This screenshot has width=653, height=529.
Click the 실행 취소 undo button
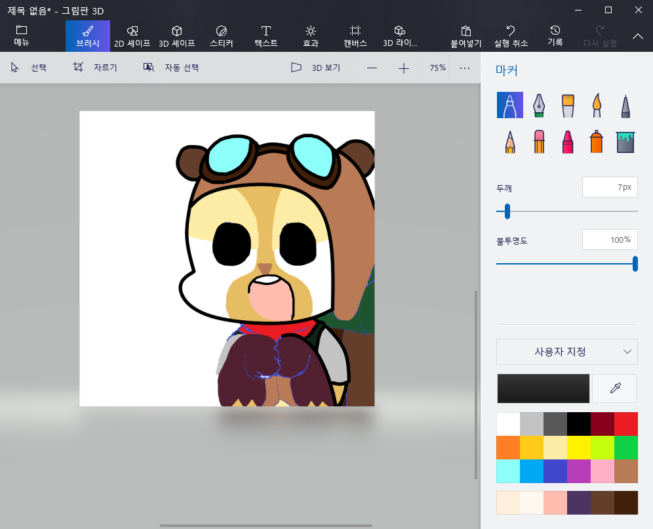510,36
